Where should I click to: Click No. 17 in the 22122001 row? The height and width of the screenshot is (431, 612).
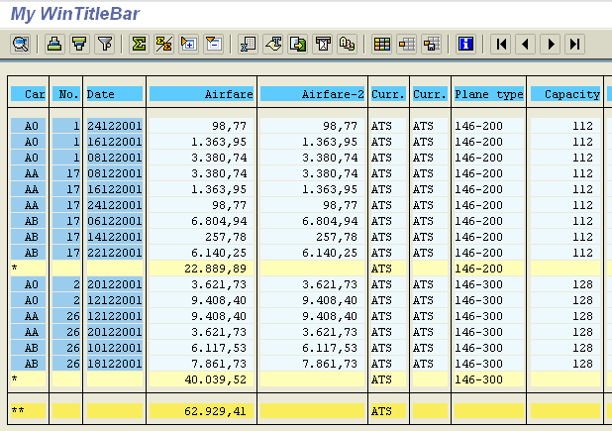(66, 253)
